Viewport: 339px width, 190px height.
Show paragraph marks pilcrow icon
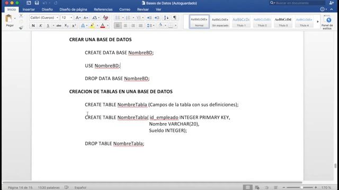(x=175, y=17)
